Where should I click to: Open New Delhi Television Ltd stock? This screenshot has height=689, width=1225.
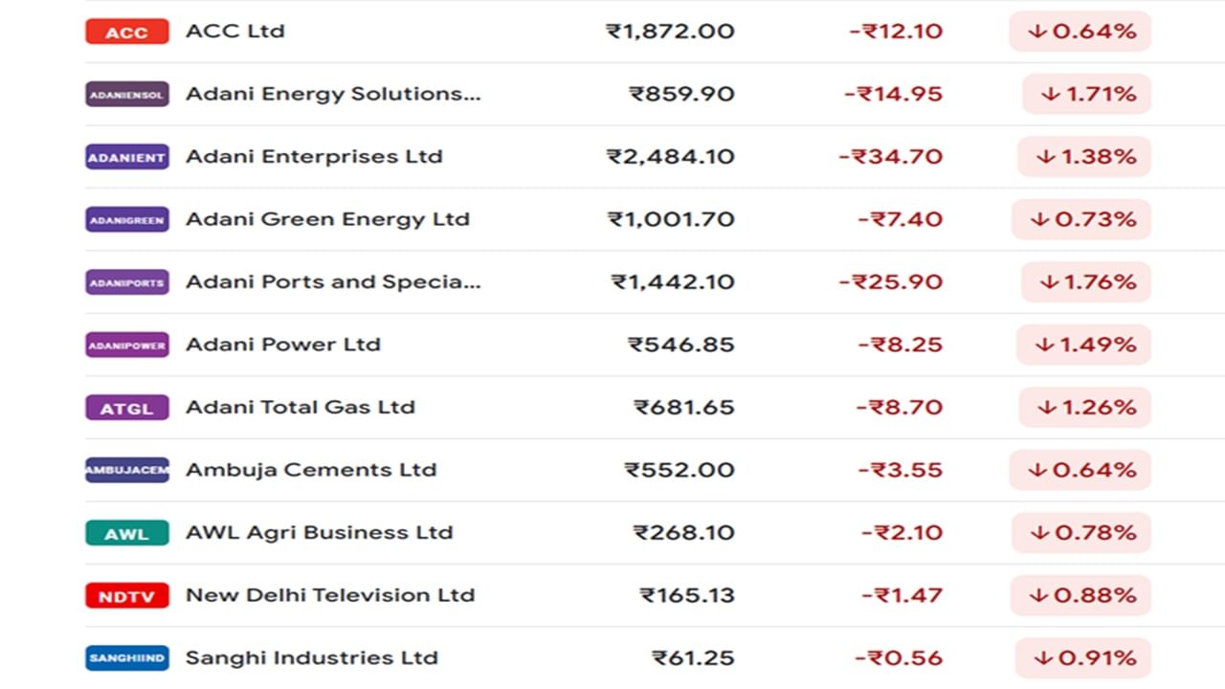point(330,595)
